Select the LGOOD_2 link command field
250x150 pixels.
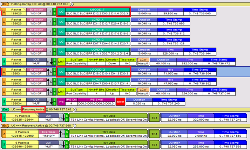click(x=97, y=72)
